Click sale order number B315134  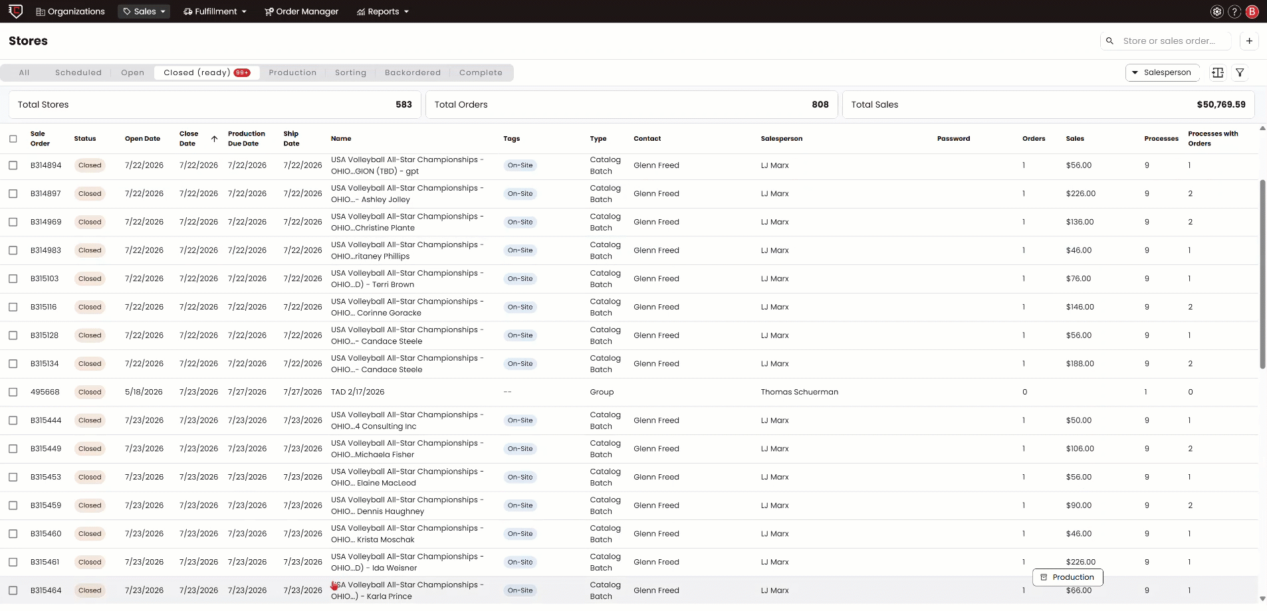(45, 364)
